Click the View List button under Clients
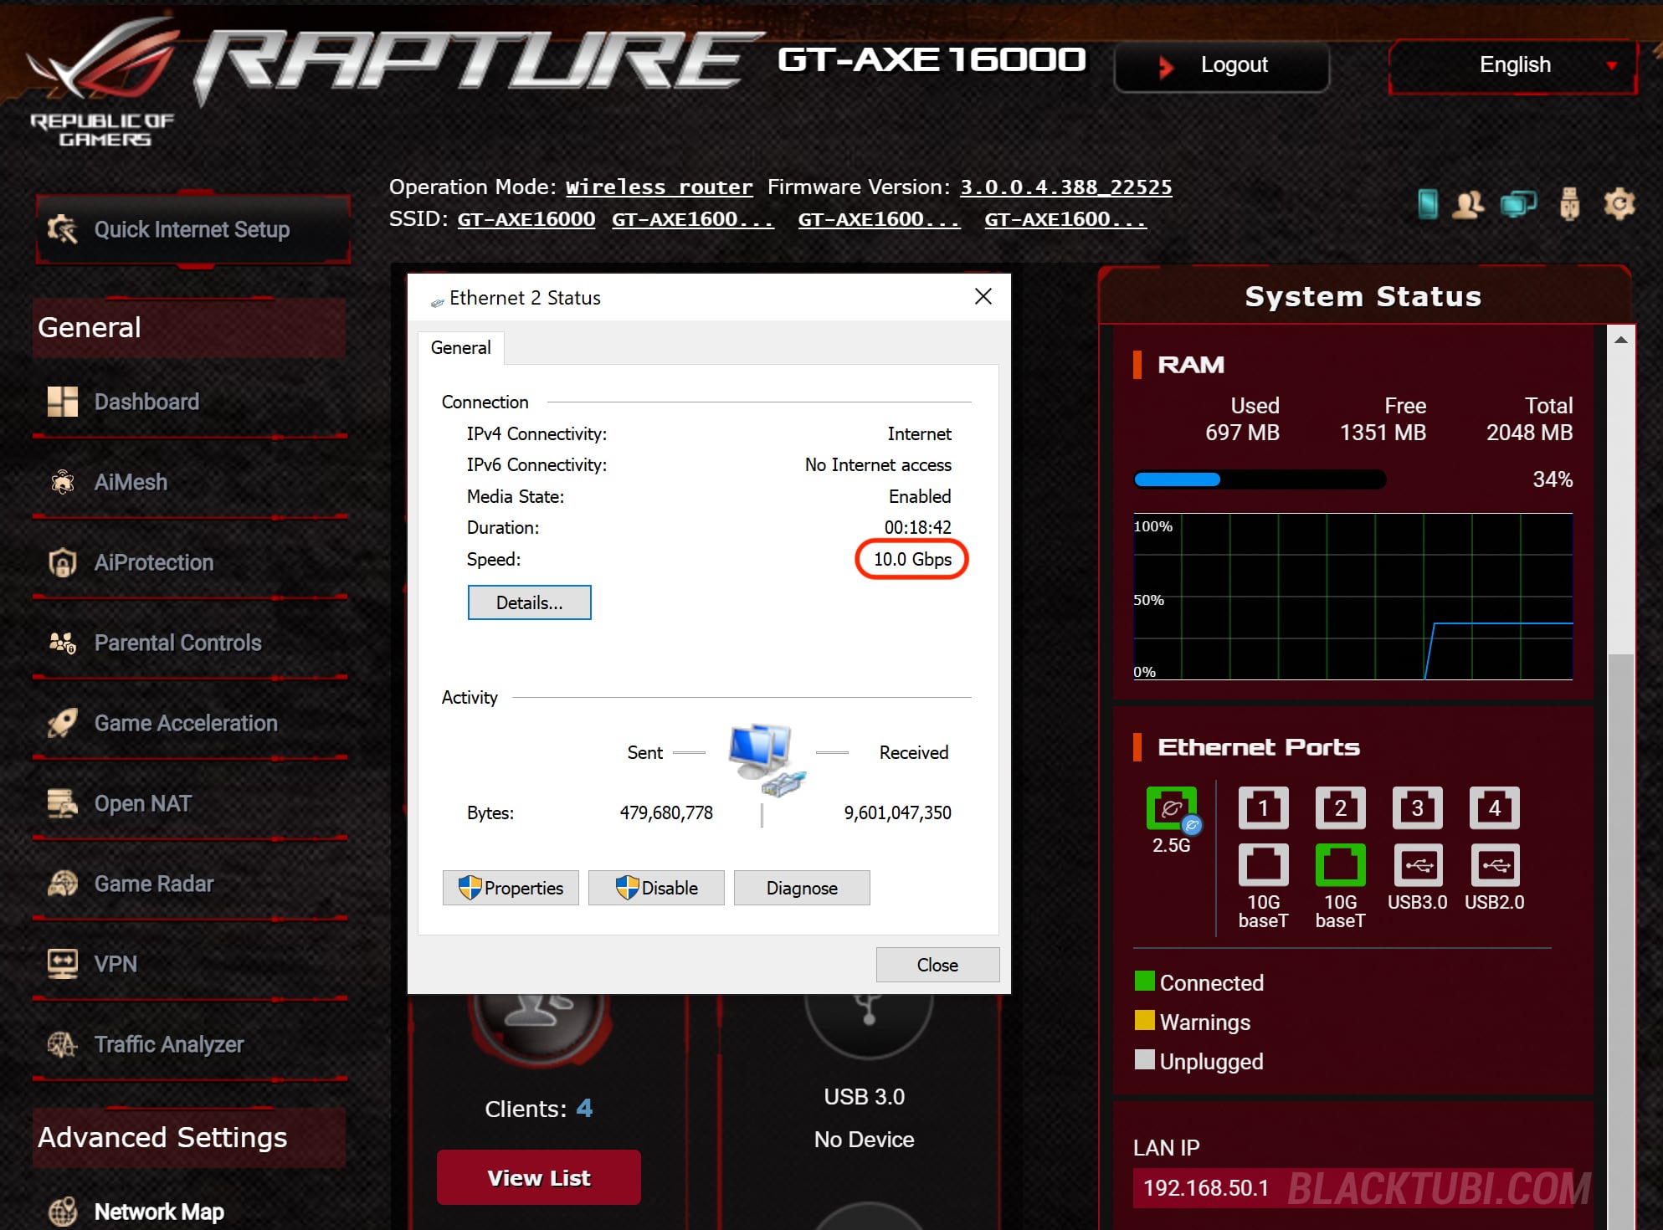The height and width of the screenshot is (1230, 1663). pyautogui.click(x=539, y=1178)
